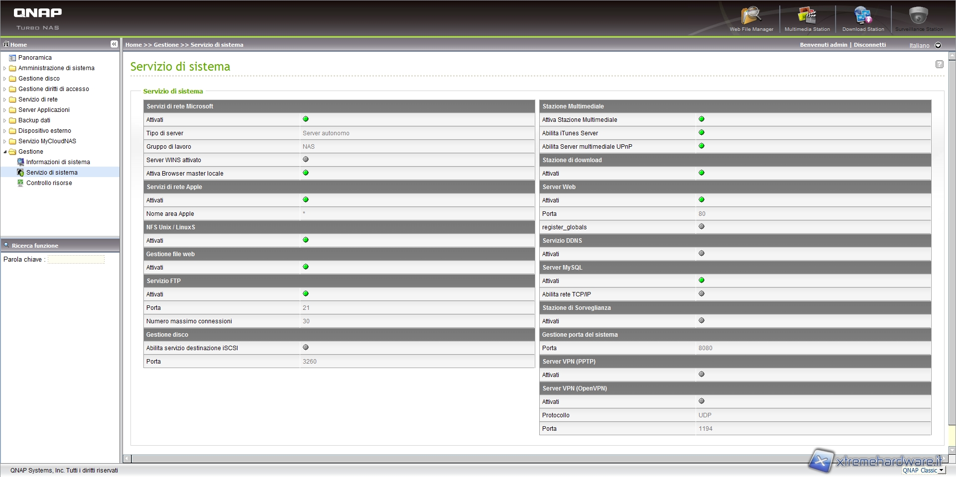The height and width of the screenshot is (477, 956).
Task: Click the help question mark icon
Action: 939,64
